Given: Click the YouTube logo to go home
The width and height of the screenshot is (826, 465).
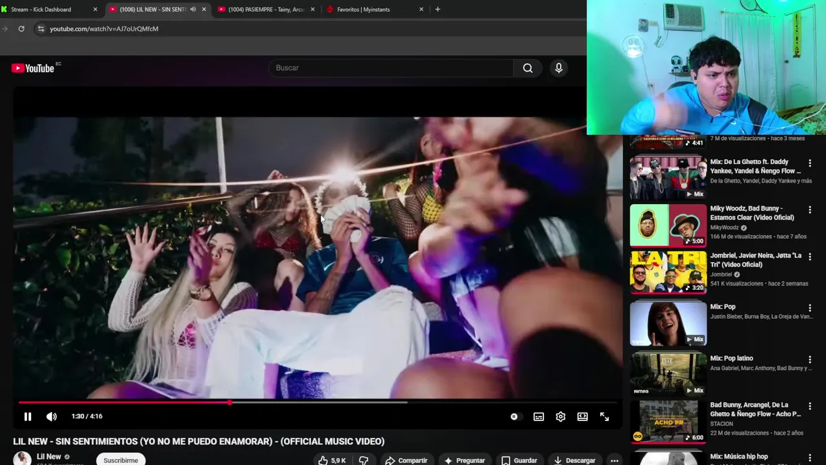Looking at the screenshot, I should pos(33,68).
